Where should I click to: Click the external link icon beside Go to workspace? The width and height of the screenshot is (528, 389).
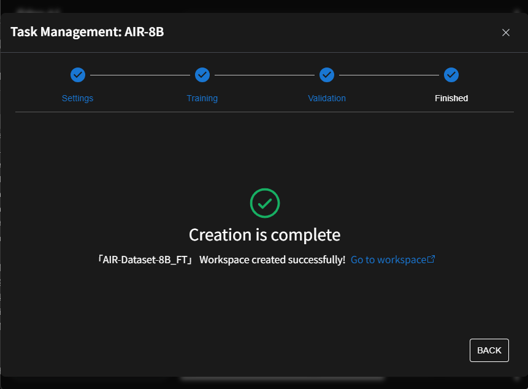click(431, 260)
